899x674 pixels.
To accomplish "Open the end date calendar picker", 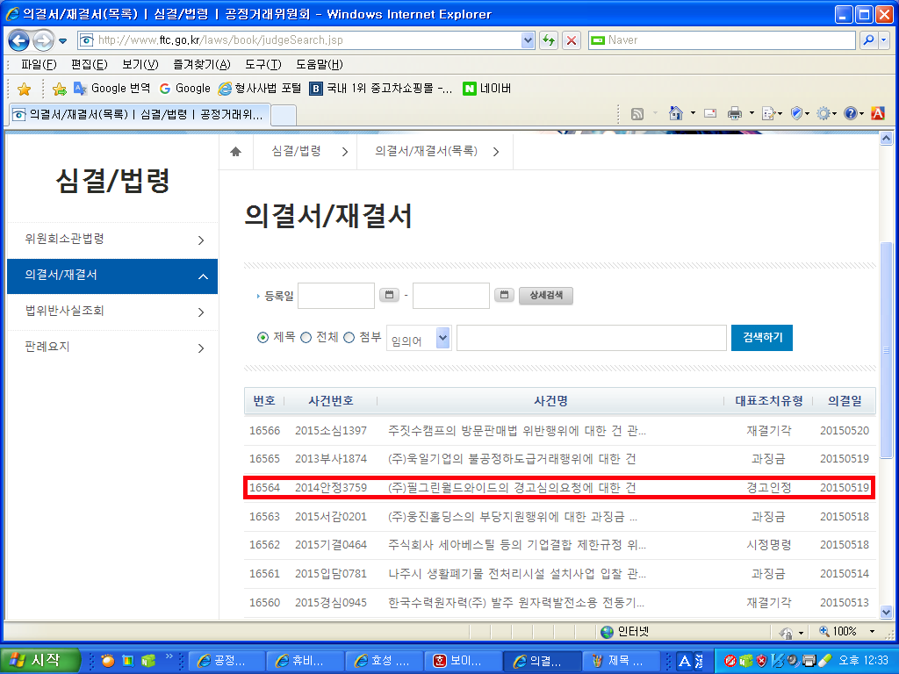I will click(504, 296).
